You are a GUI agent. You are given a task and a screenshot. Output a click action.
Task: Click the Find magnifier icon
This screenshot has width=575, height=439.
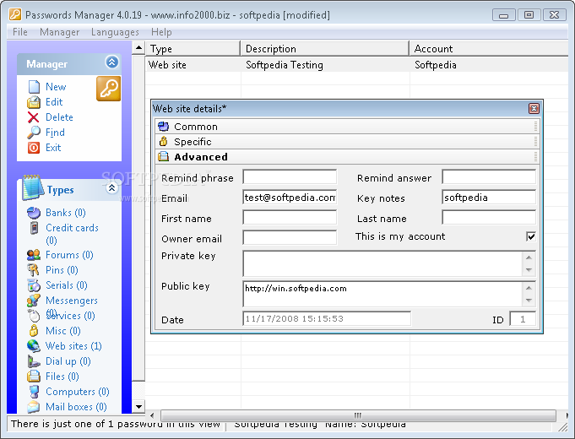point(34,133)
